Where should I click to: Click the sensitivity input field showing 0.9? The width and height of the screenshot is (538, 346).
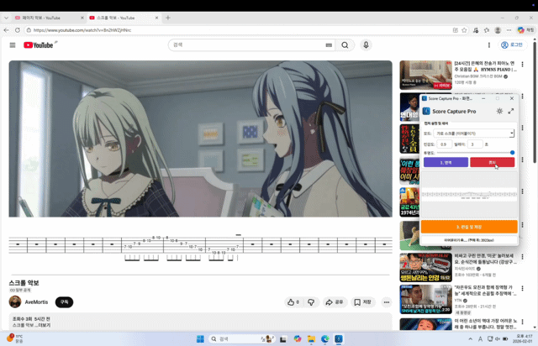[x=444, y=144]
